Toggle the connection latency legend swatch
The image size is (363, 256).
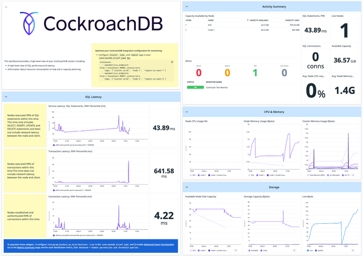[x=54, y=235]
